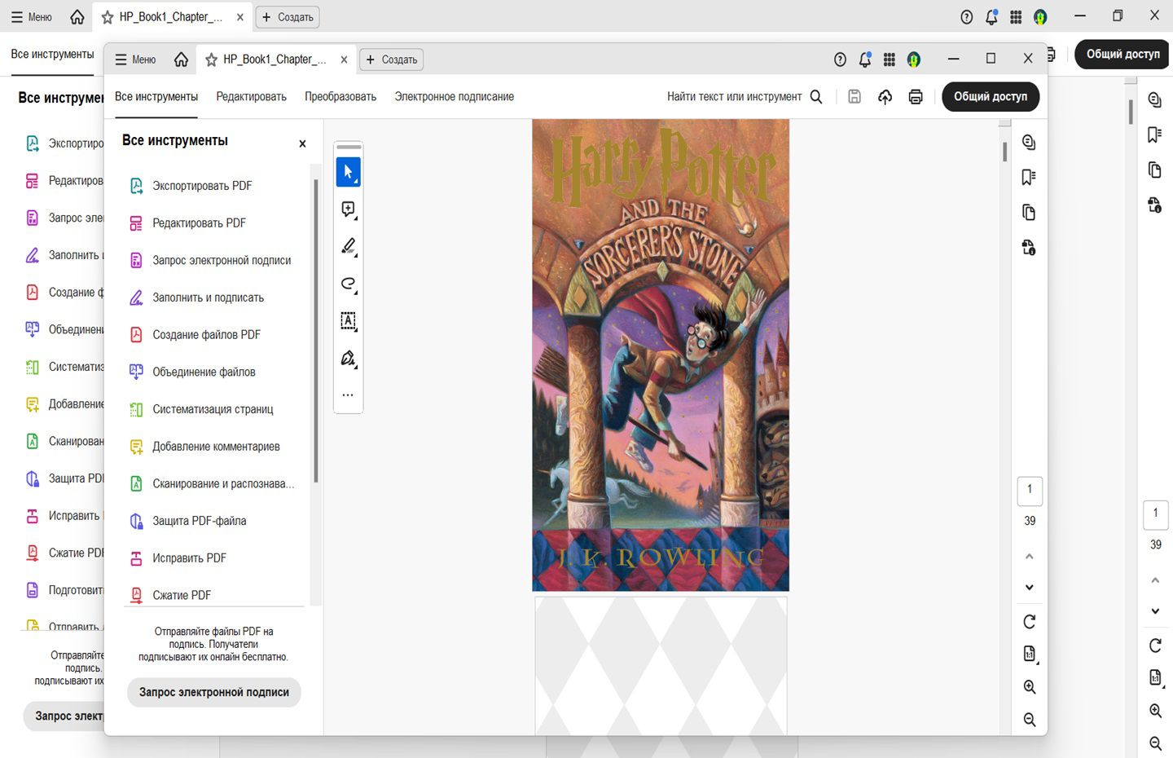The image size is (1173, 758).
Task: Open Help icon in front window
Action: point(840,59)
